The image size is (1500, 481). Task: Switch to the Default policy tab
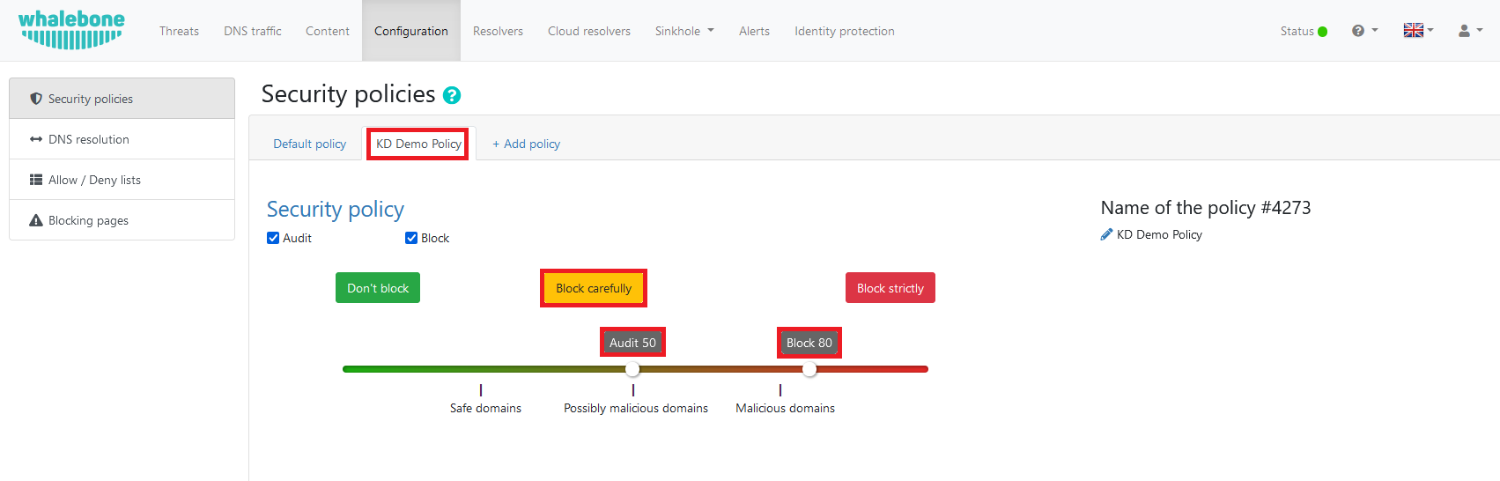[x=309, y=144]
